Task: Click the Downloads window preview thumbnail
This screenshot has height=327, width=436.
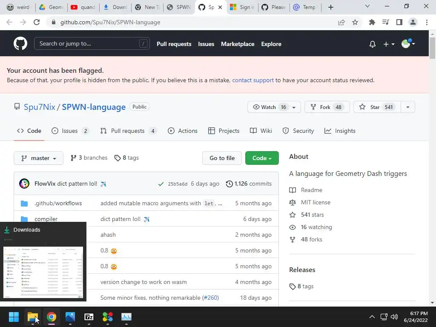Action: [43, 272]
